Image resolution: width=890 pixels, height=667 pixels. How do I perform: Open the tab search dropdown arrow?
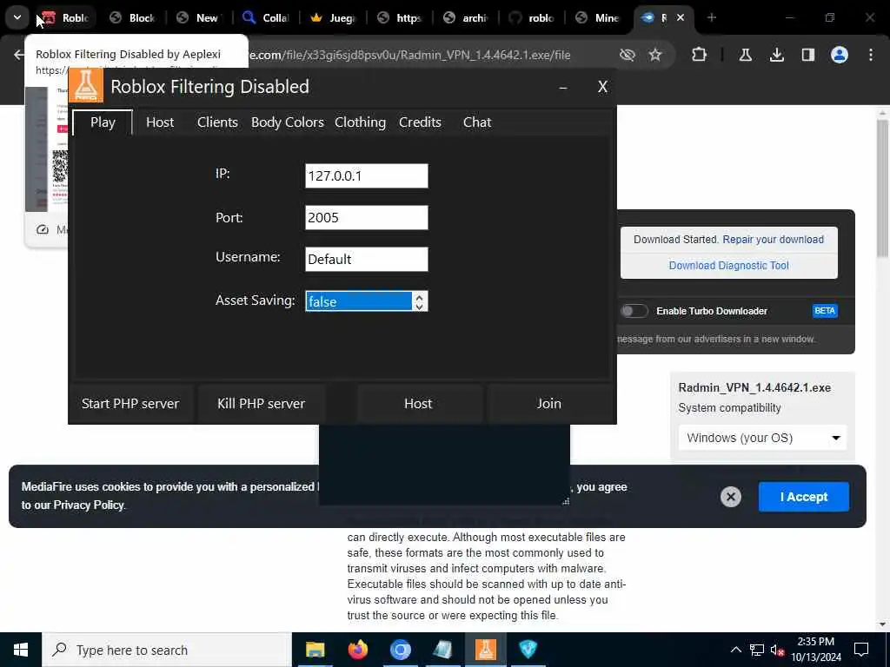tap(17, 17)
